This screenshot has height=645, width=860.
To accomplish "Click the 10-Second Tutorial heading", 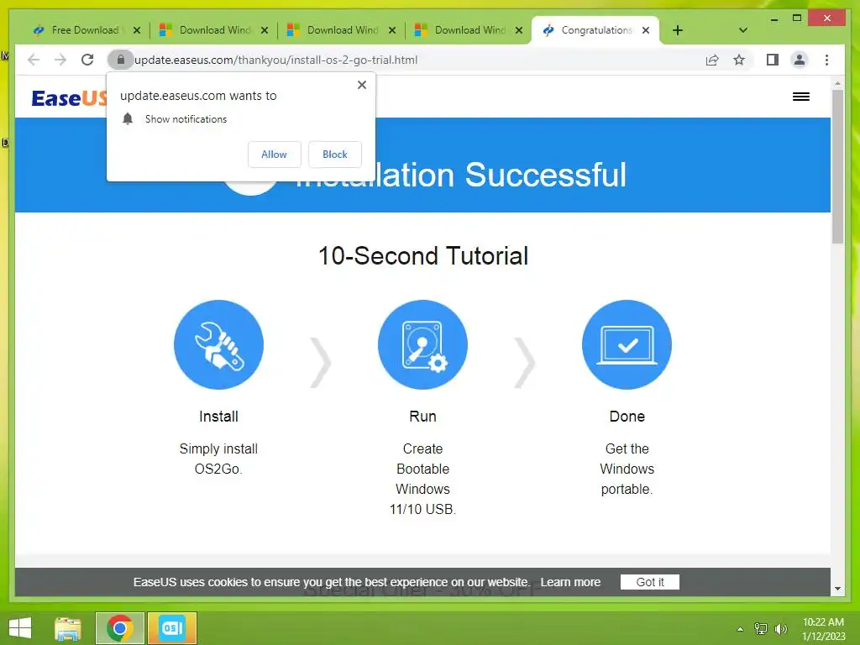I will coord(423,255).
